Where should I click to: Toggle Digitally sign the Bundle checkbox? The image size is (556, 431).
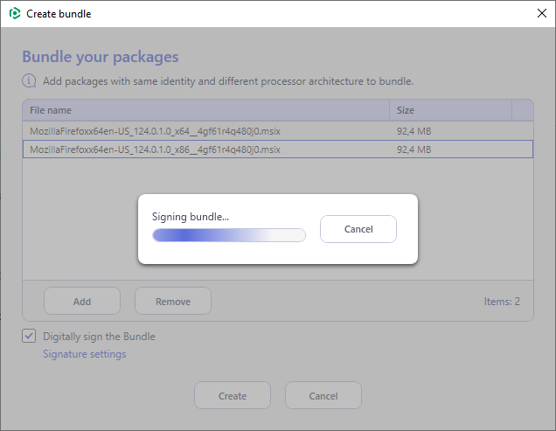pos(29,336)
